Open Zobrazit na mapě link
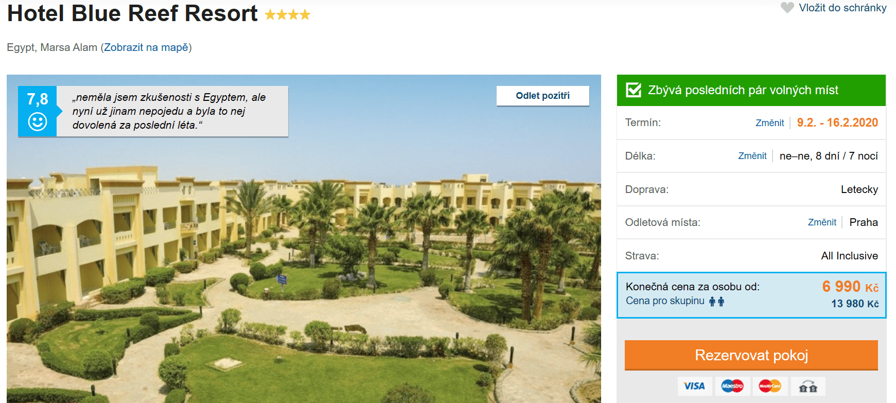 [146, 47]
